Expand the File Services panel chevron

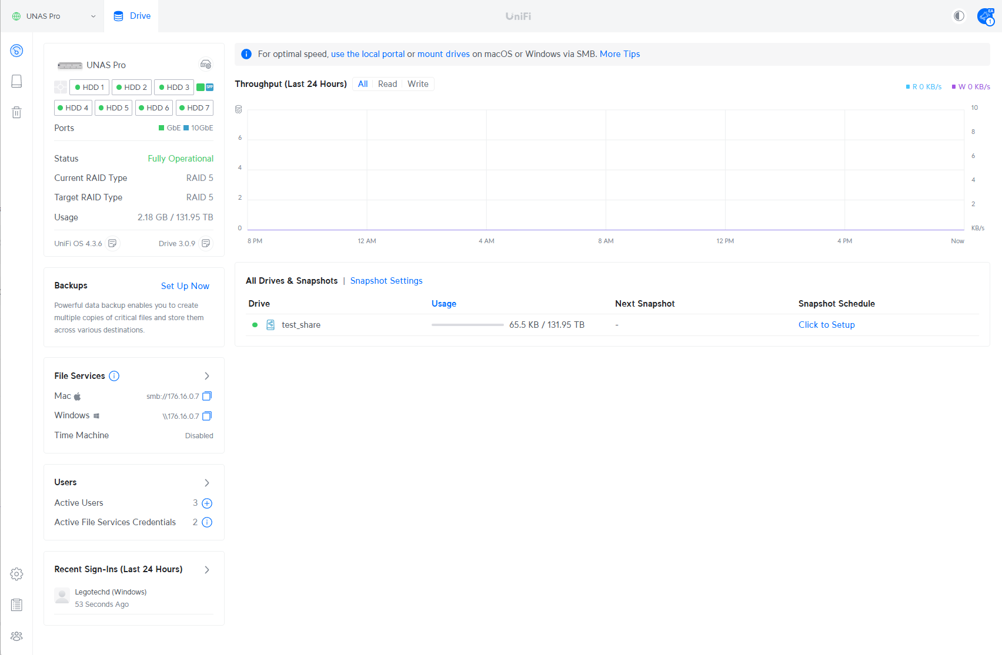[207, 376]
